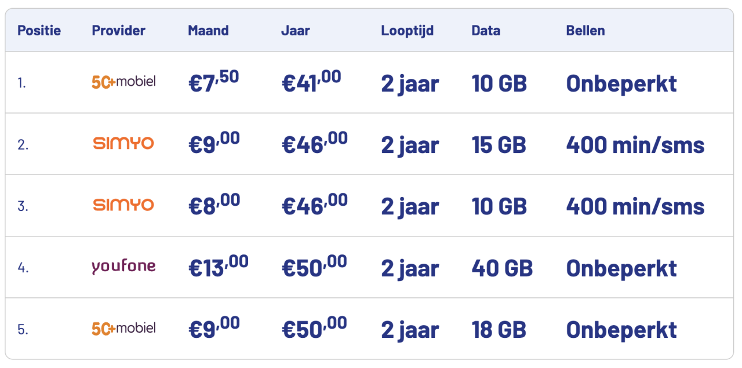
Task: Click the Provider column header
Action: point(118,30)
